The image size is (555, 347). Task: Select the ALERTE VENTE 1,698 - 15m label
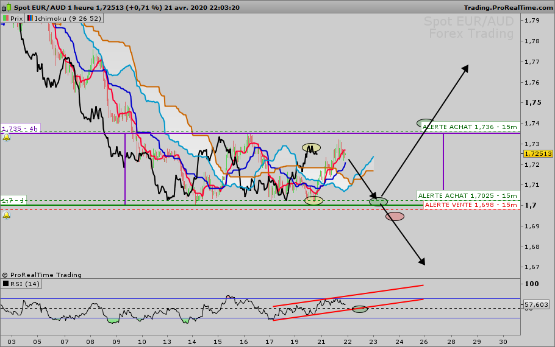click(470, 205)
